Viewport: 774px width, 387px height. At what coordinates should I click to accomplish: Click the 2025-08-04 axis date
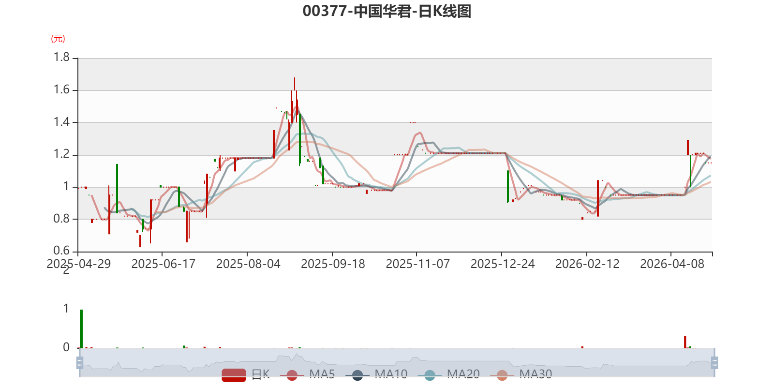(248, 264)
